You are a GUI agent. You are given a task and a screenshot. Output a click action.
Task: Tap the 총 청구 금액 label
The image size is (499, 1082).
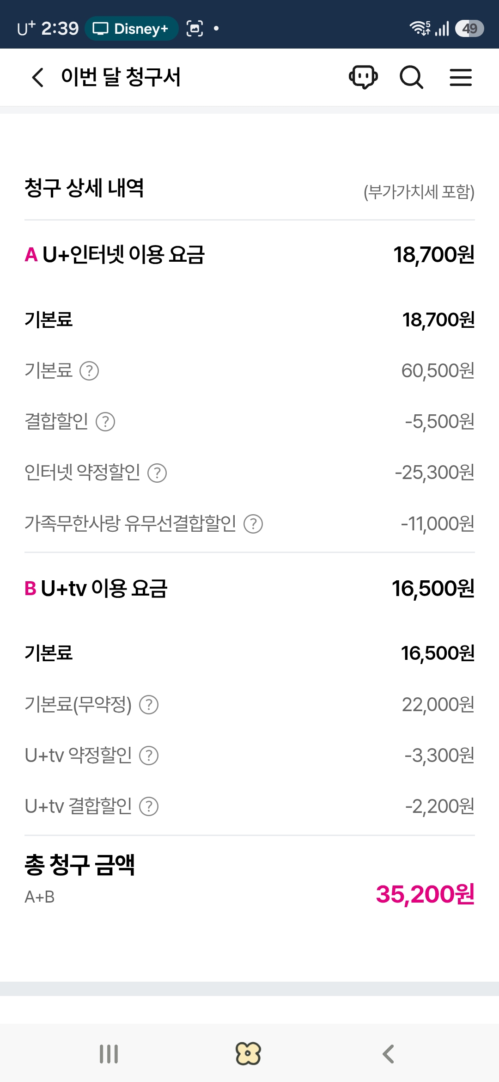pyautogui.click(x=79, y=864)
